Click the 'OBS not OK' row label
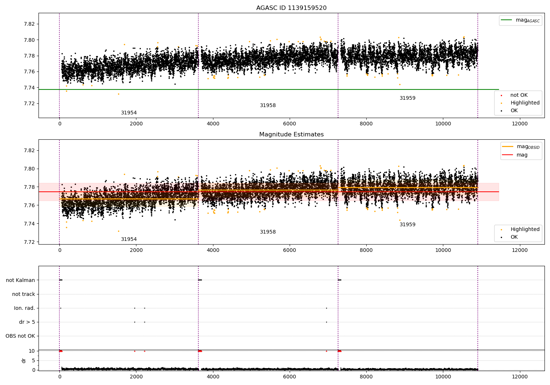Viewport: 550px width, 385px height. 20,336
